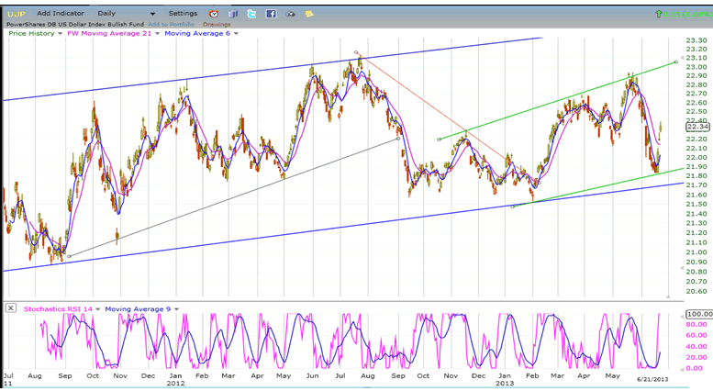Image resolution: width=713 pixels, height=391 pixels.
Task: Click the Moving Average 6 label
Action: (x=197, y=33)
